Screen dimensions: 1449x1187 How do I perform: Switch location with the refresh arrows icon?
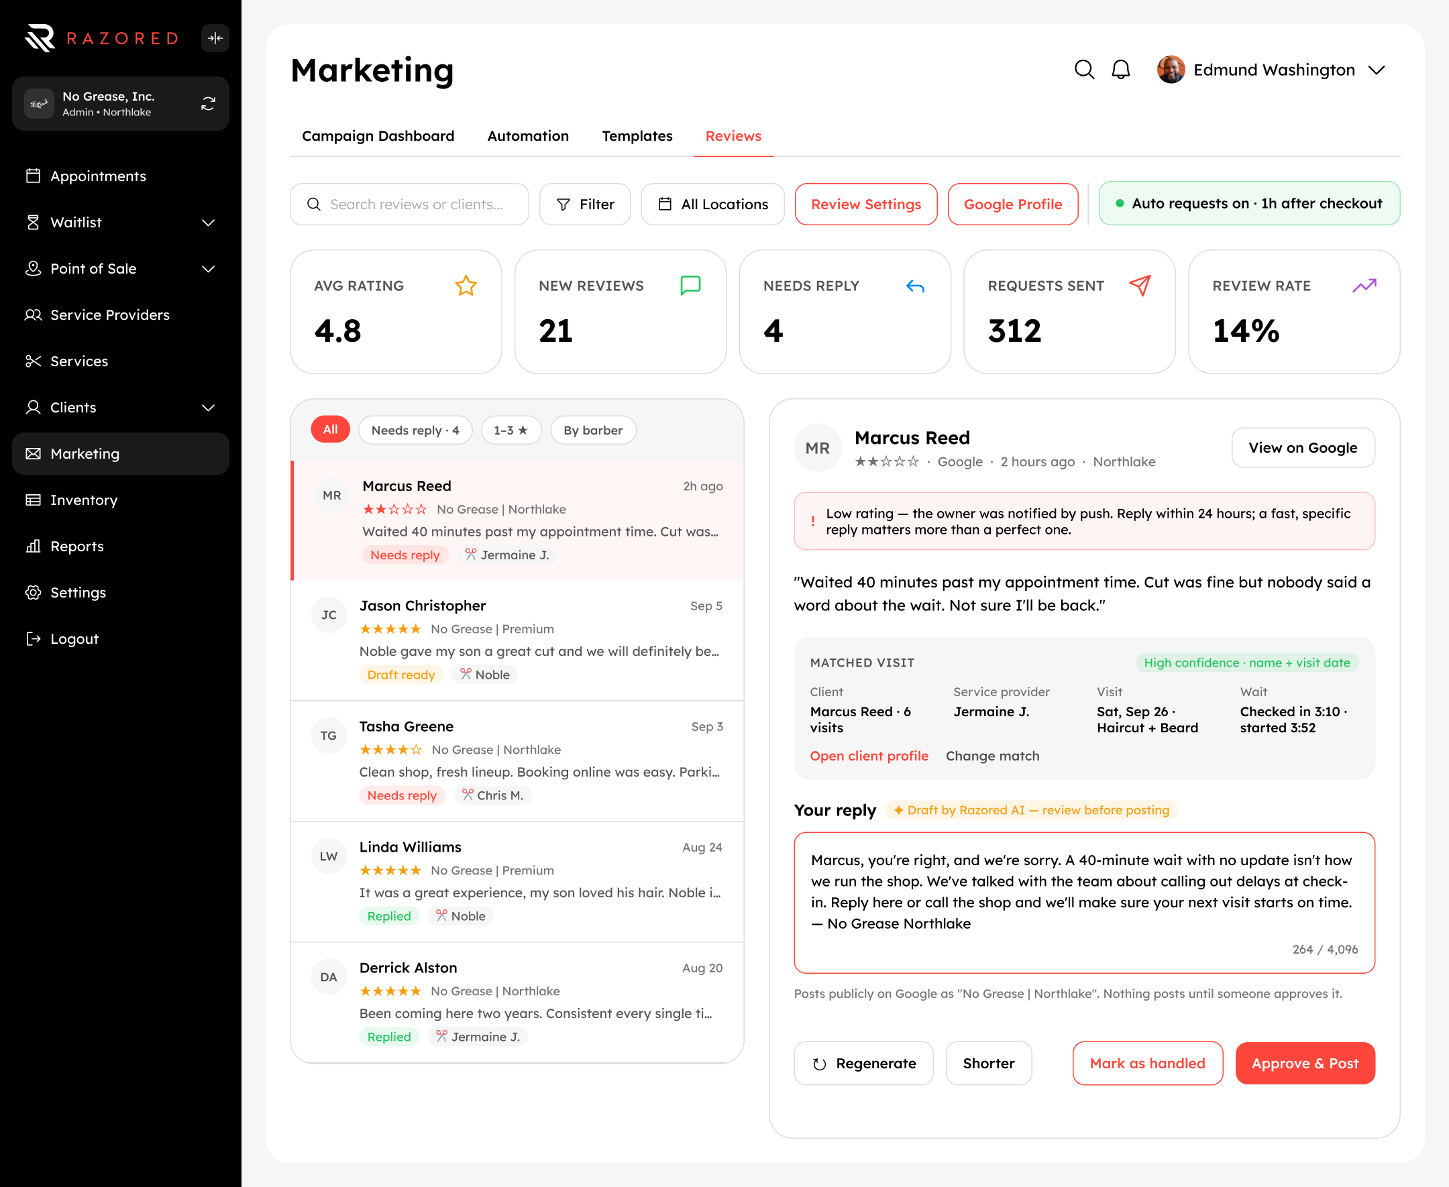[x=208, y=104]
